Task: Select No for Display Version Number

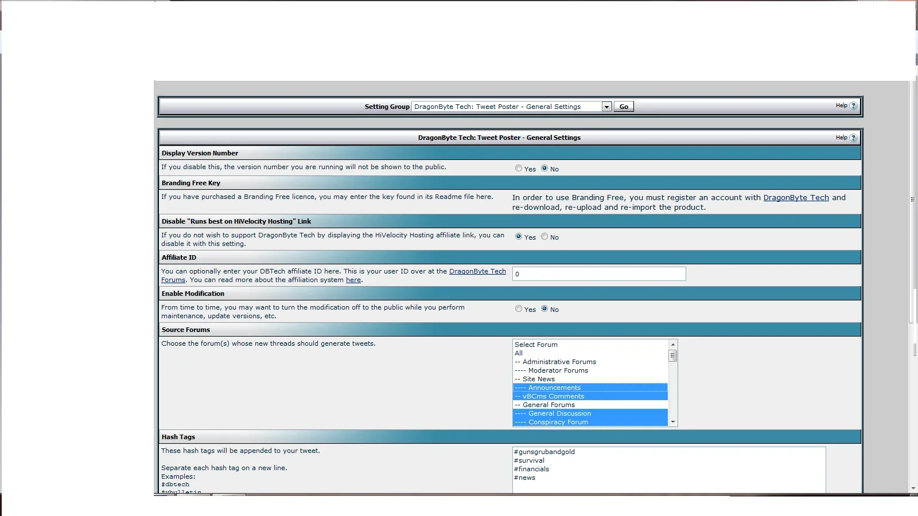Action: (544, 168)
